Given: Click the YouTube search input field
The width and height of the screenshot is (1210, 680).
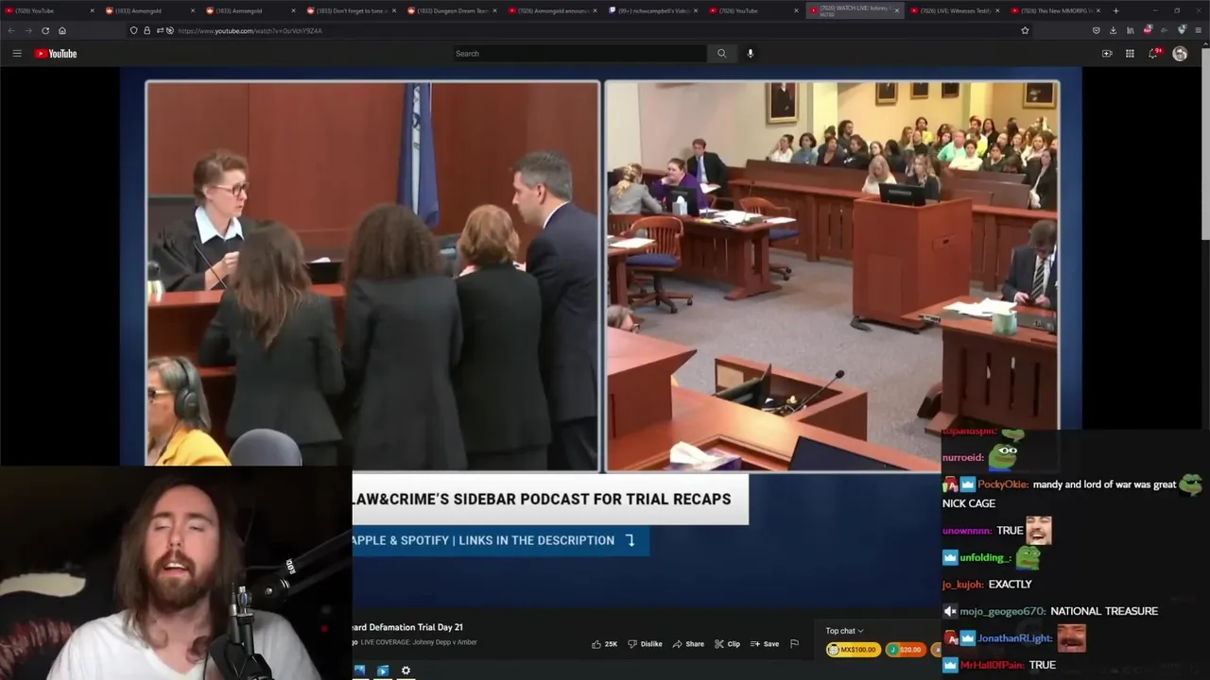Looking at the screenshot, I should pyautogui.click(x=579, y=54).
